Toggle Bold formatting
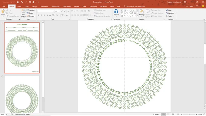 (38, 15)
